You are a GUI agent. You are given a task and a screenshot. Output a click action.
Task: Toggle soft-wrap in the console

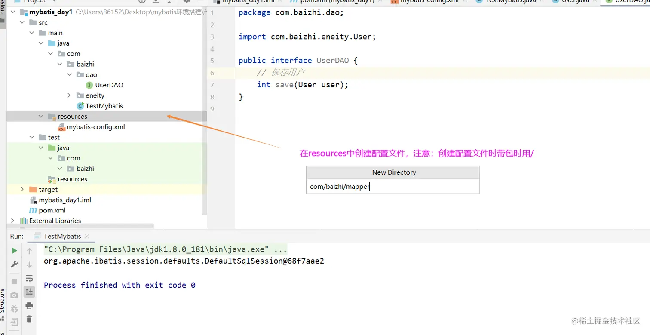pyautogui.click(x=29, y=278)
